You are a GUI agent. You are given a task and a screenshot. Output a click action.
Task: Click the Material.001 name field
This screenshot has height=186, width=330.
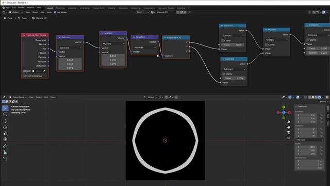pyautogui.click(x=166, y=12)
